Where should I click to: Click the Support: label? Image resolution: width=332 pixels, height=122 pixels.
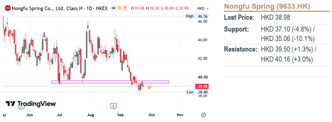pos(236,29)
